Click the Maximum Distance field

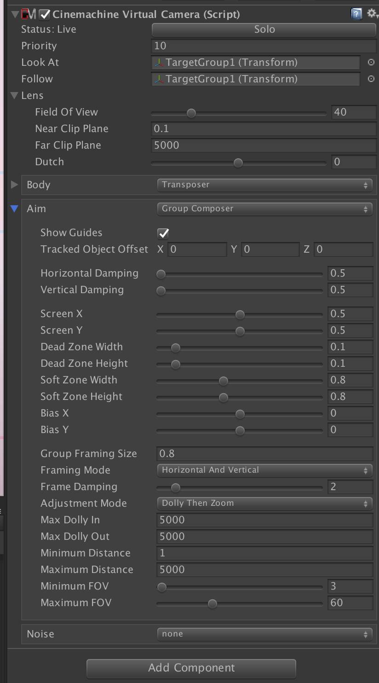265,570
